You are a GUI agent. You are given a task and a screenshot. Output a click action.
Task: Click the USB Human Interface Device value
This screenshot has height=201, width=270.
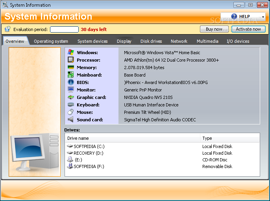[x=151, y=105]
